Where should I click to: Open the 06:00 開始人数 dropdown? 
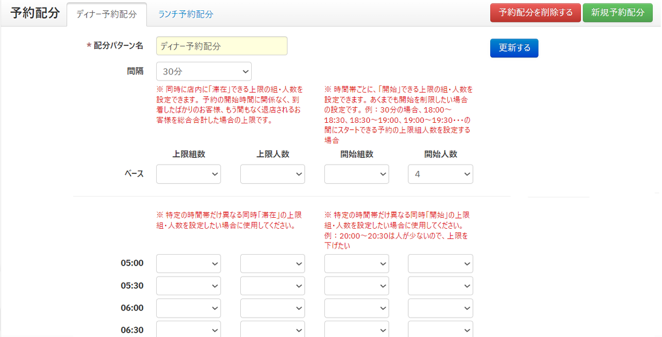click(x=441, y=309)
